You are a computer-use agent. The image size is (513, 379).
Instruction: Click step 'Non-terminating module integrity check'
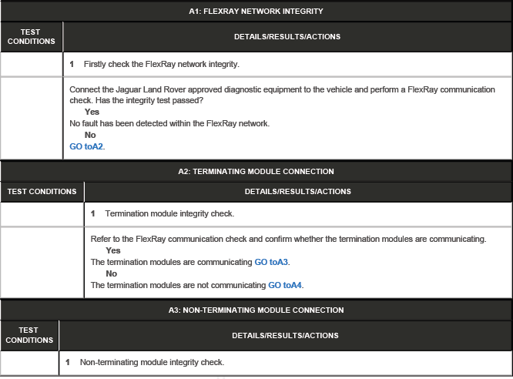[152, 362]
